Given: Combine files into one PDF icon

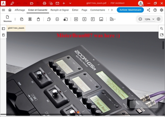Looking at the screenshot, I should [x=49, y=19].
